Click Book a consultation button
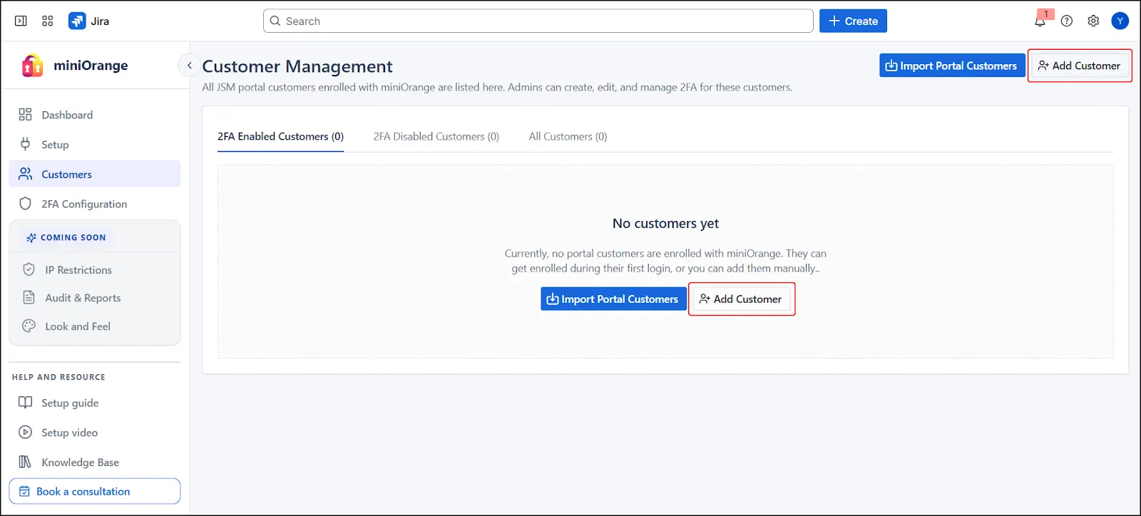Screen dimensions: 1141x516 [95, 491]
